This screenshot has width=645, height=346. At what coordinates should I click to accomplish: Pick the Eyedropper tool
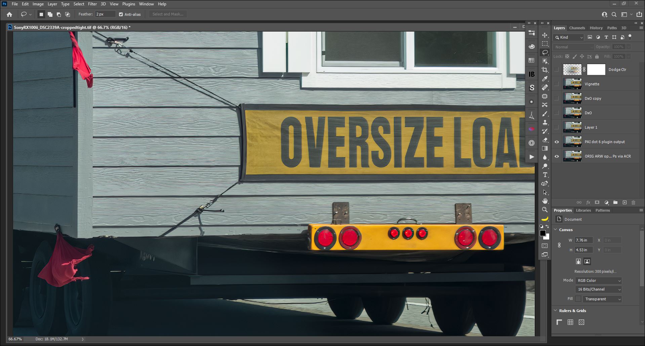point(545,79)
